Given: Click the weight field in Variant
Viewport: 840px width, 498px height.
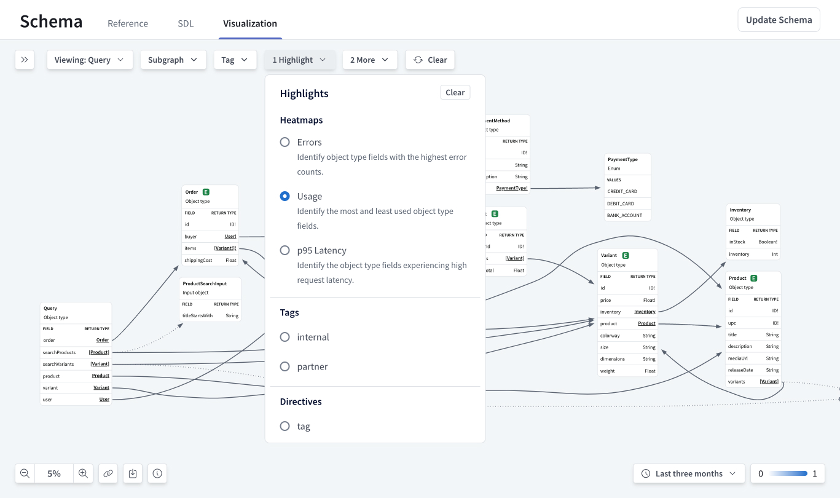Looking at the screenshot, I should (627, 371).
